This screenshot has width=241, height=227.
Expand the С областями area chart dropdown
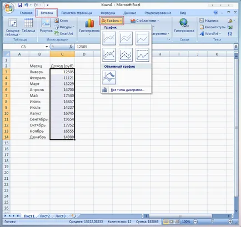coord(145,21)
